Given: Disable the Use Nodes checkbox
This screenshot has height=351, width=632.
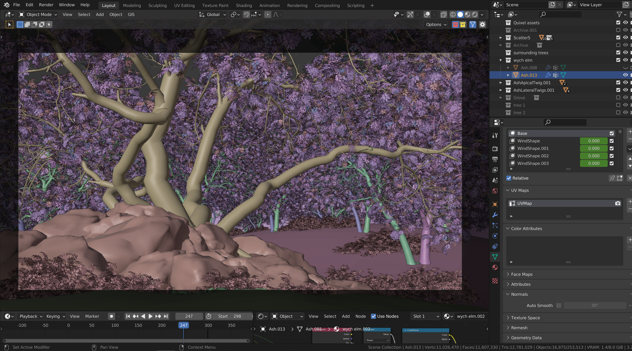Looking at the screenshot, I should [373, 316].
